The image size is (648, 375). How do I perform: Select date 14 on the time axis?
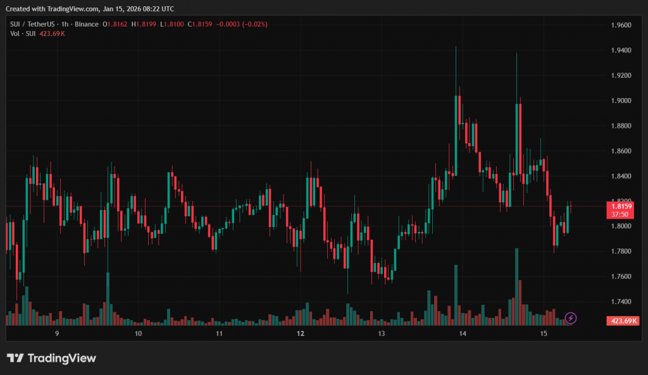(x=463, y=333)
